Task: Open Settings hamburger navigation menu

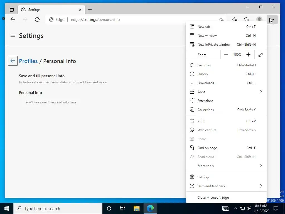Action: click(13, 35)
